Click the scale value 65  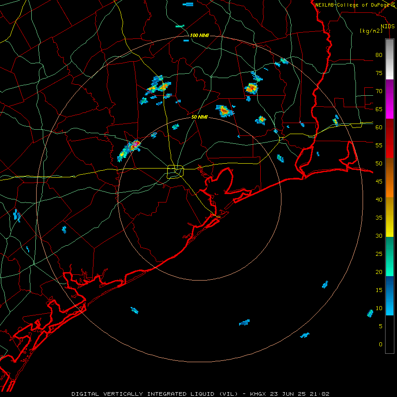(x=379, y=109)
